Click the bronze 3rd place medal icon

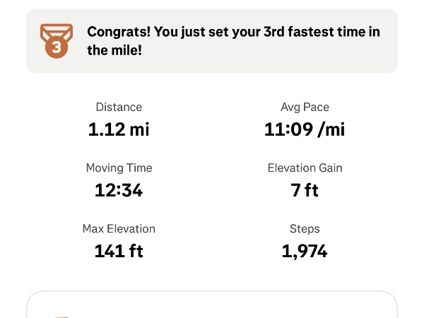click(x=56, y=41)
